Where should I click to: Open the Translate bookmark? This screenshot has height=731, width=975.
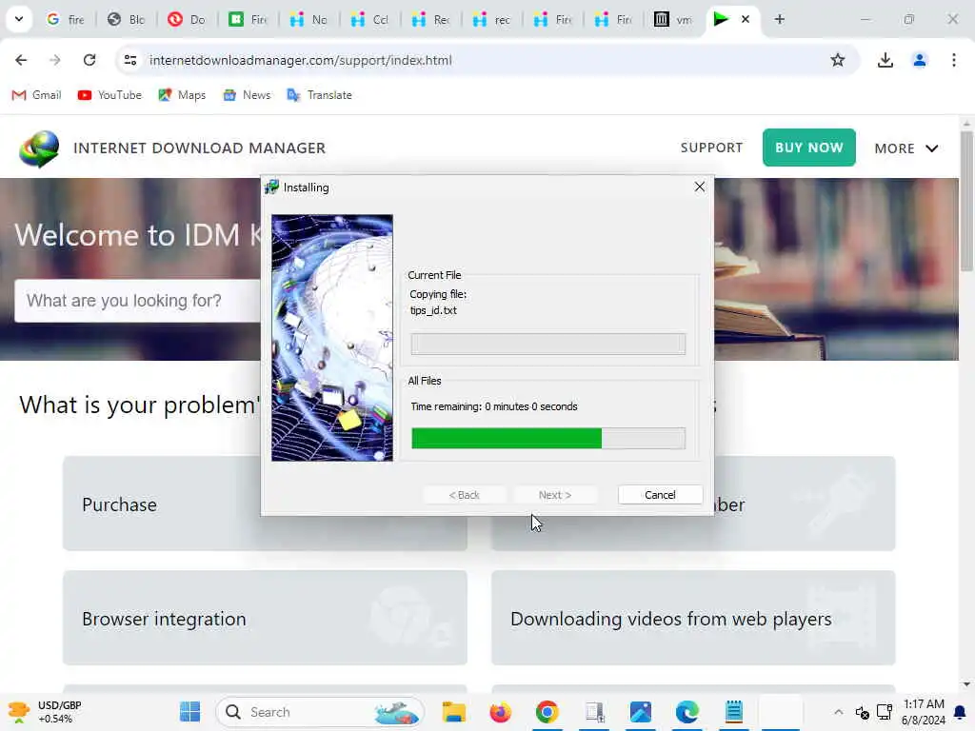(x=320, y=95)
